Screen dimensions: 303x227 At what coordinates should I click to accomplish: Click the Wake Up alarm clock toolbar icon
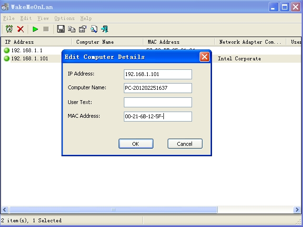9,29
